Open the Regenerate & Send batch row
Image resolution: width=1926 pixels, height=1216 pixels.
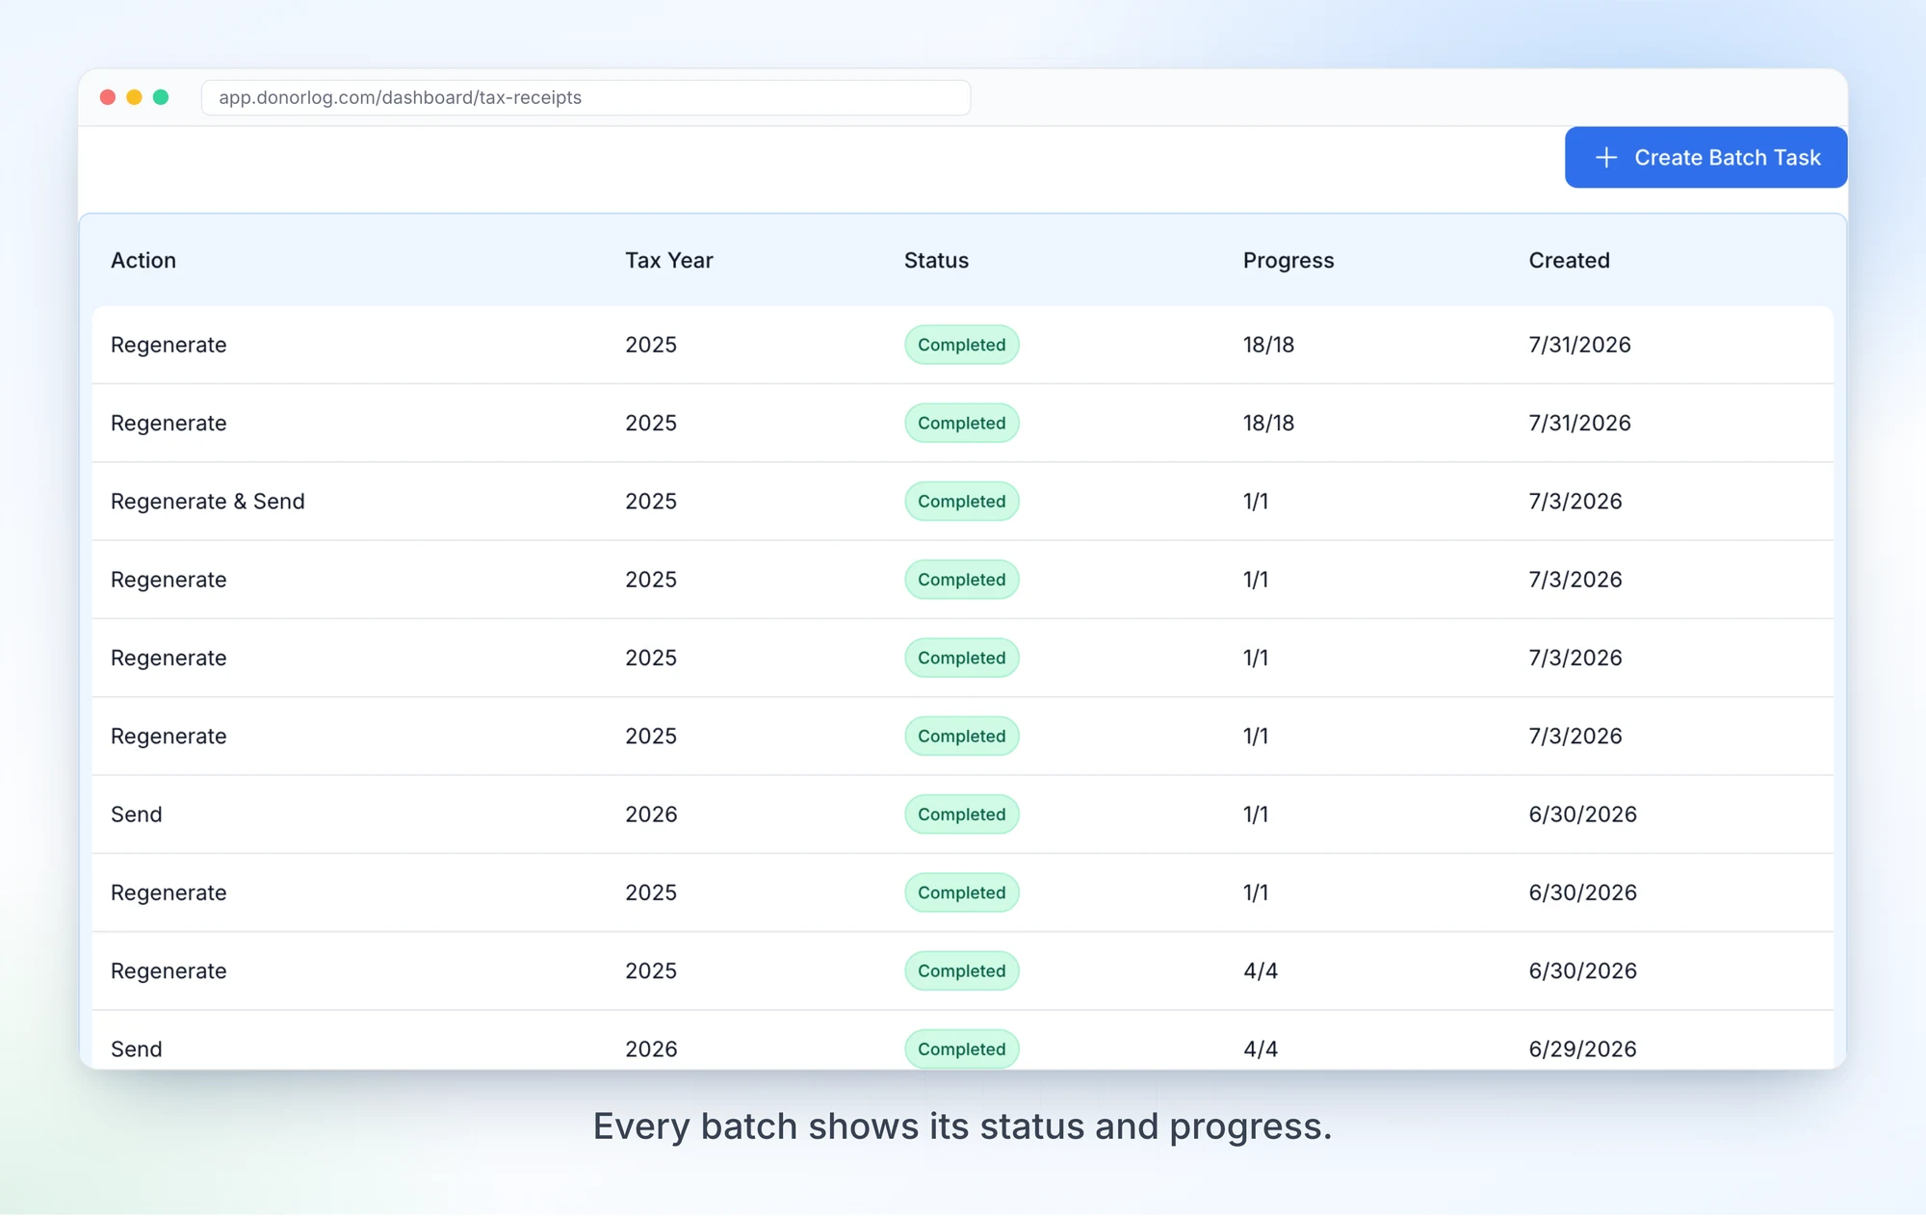coord(963,502)
